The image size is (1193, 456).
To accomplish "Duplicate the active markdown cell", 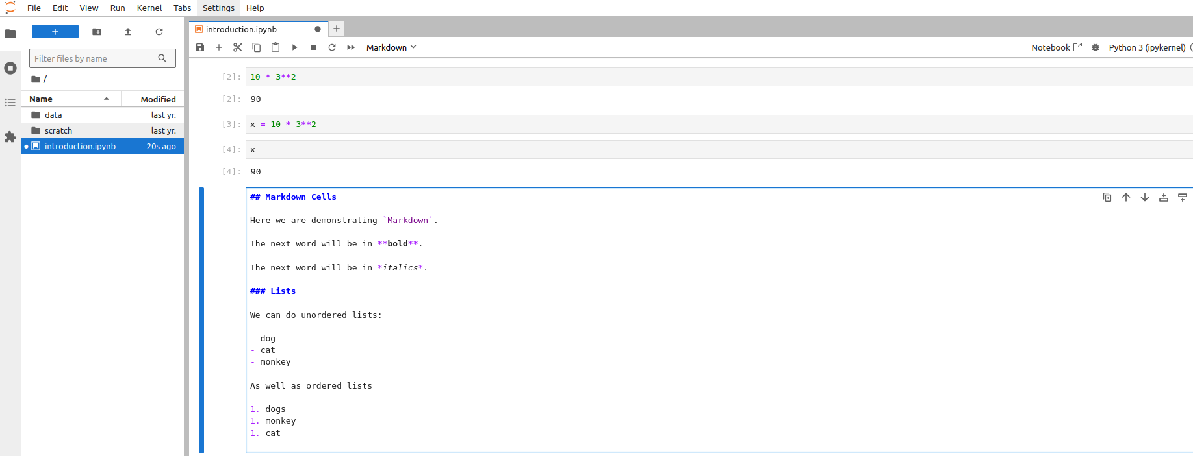I will click(1107, 197).
